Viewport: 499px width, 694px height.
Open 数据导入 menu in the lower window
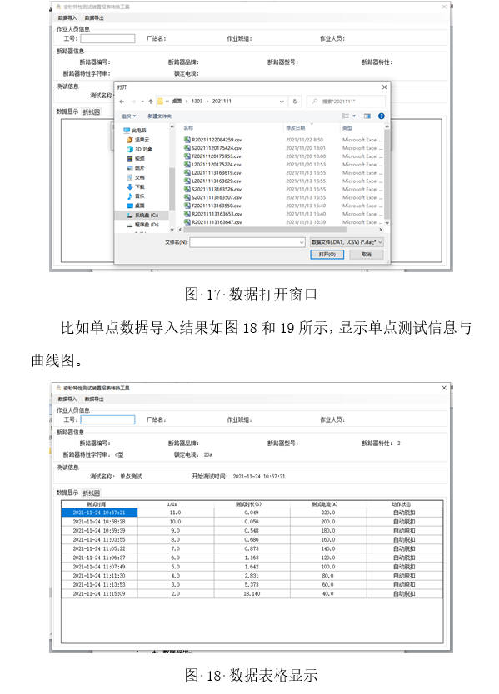click(67, 399)
